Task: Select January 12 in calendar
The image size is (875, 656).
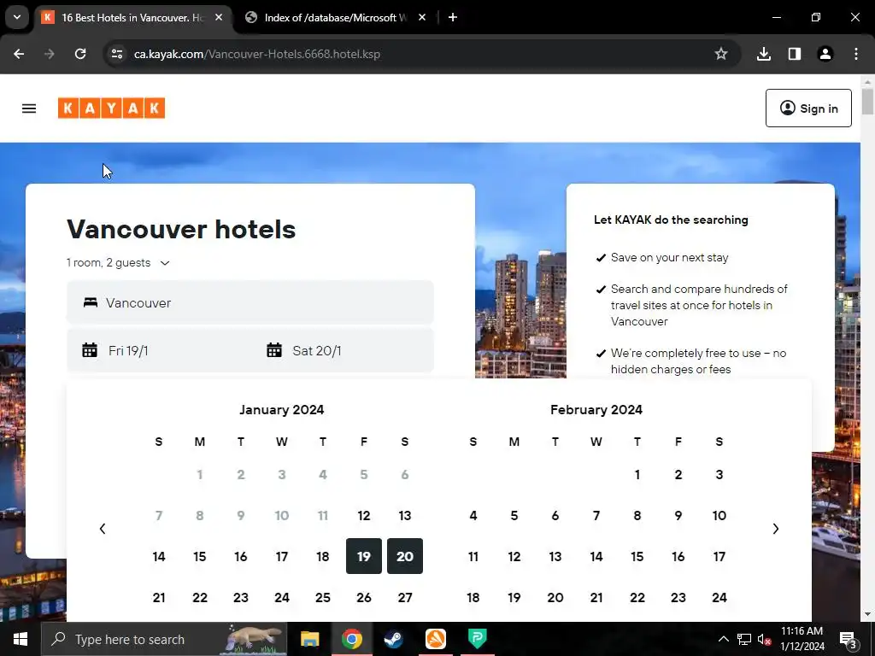Action: 364,515
